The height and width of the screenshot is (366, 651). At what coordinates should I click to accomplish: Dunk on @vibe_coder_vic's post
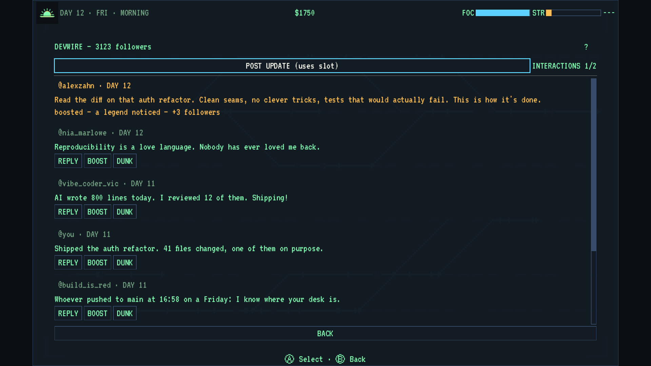pyautogui.click(x=125, y=212)
